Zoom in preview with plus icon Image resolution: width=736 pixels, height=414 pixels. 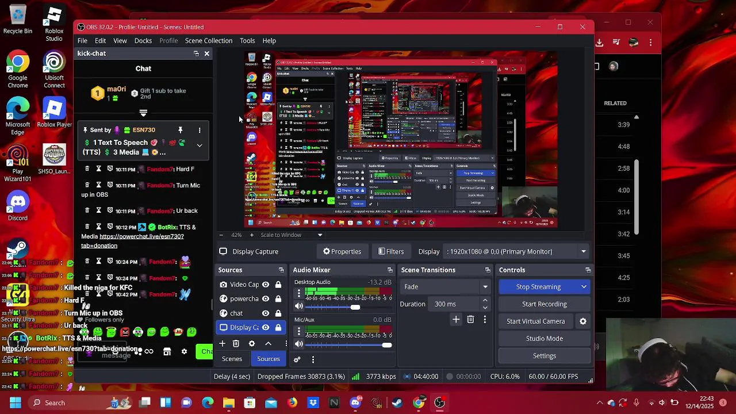pyautogui.click(x=251, y=235)
